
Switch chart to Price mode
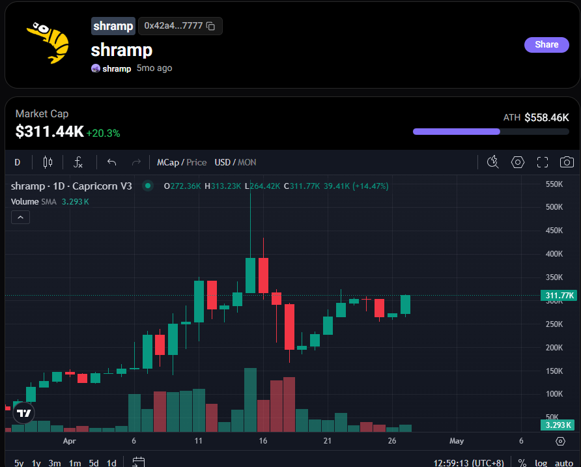coord(197,162)
